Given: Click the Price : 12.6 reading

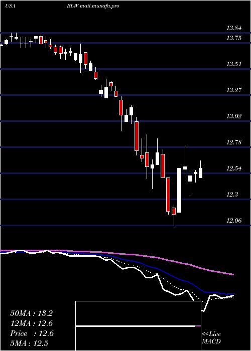Looking at the screenshot, I should coord(32,333).
